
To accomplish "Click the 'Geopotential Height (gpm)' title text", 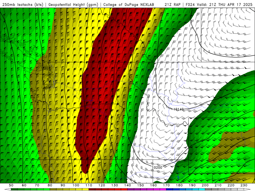I will pos(73,5).
